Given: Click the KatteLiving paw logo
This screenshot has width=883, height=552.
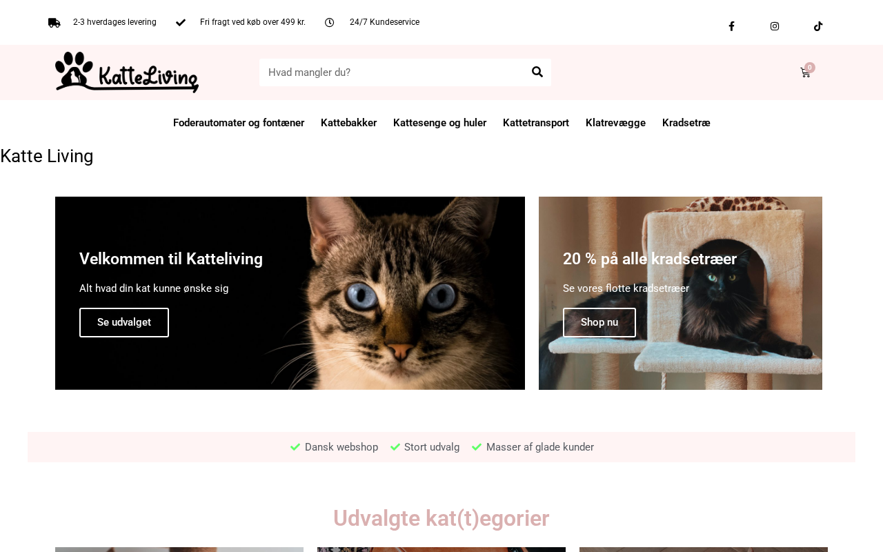Looking at the screenshot, I should [127, 72].
